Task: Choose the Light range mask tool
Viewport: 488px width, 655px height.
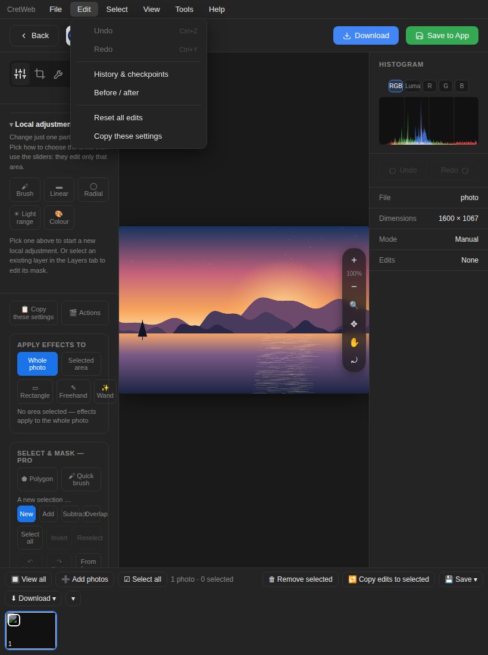Action: tap(25, 217)
